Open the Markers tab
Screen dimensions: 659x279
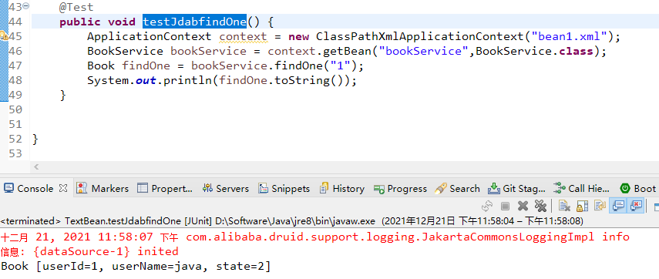[103, 188]
